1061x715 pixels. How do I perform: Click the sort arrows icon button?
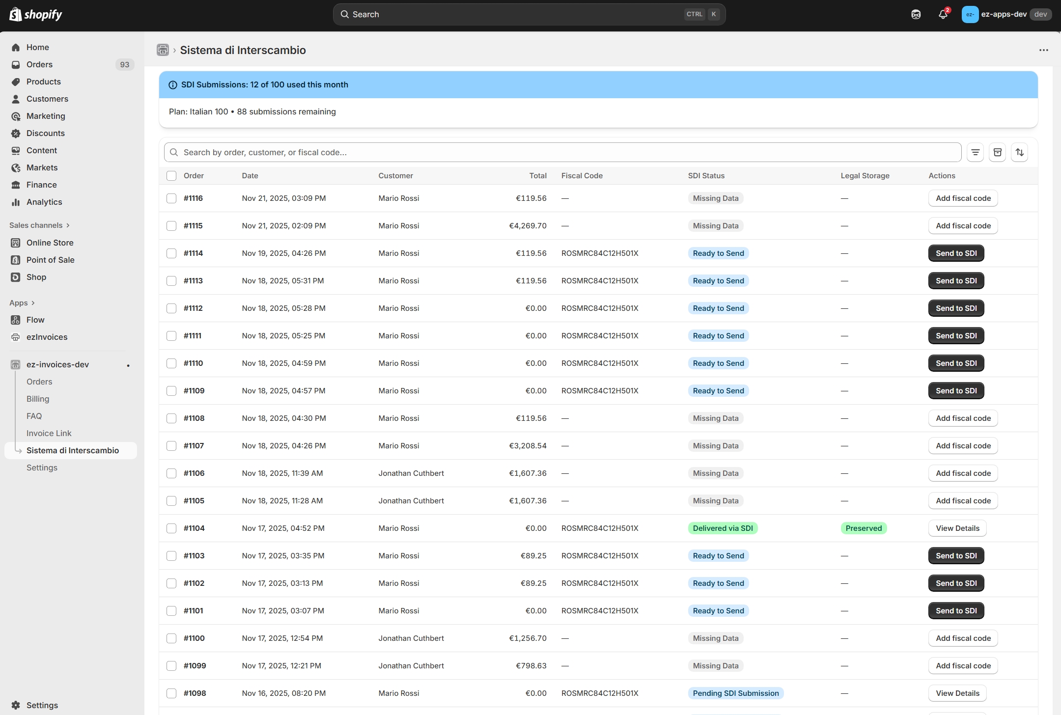pos(1019,152)
